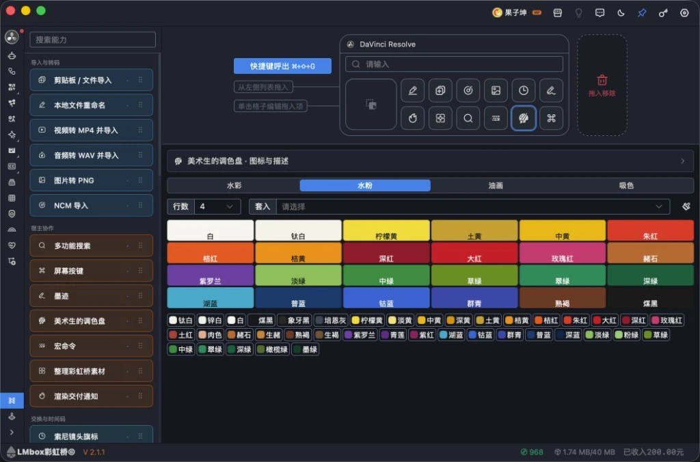Select the keyboard macro cell in the grid
The image size is (700, 462).
496,118
